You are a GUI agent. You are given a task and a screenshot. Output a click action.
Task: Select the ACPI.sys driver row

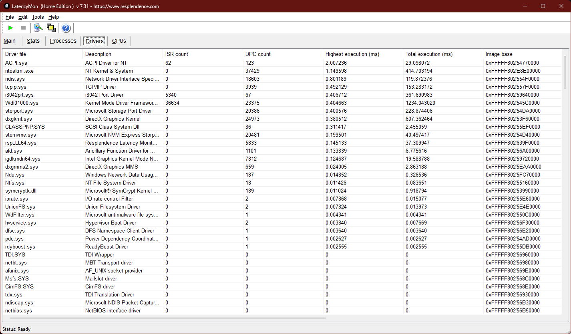point(16,63)
